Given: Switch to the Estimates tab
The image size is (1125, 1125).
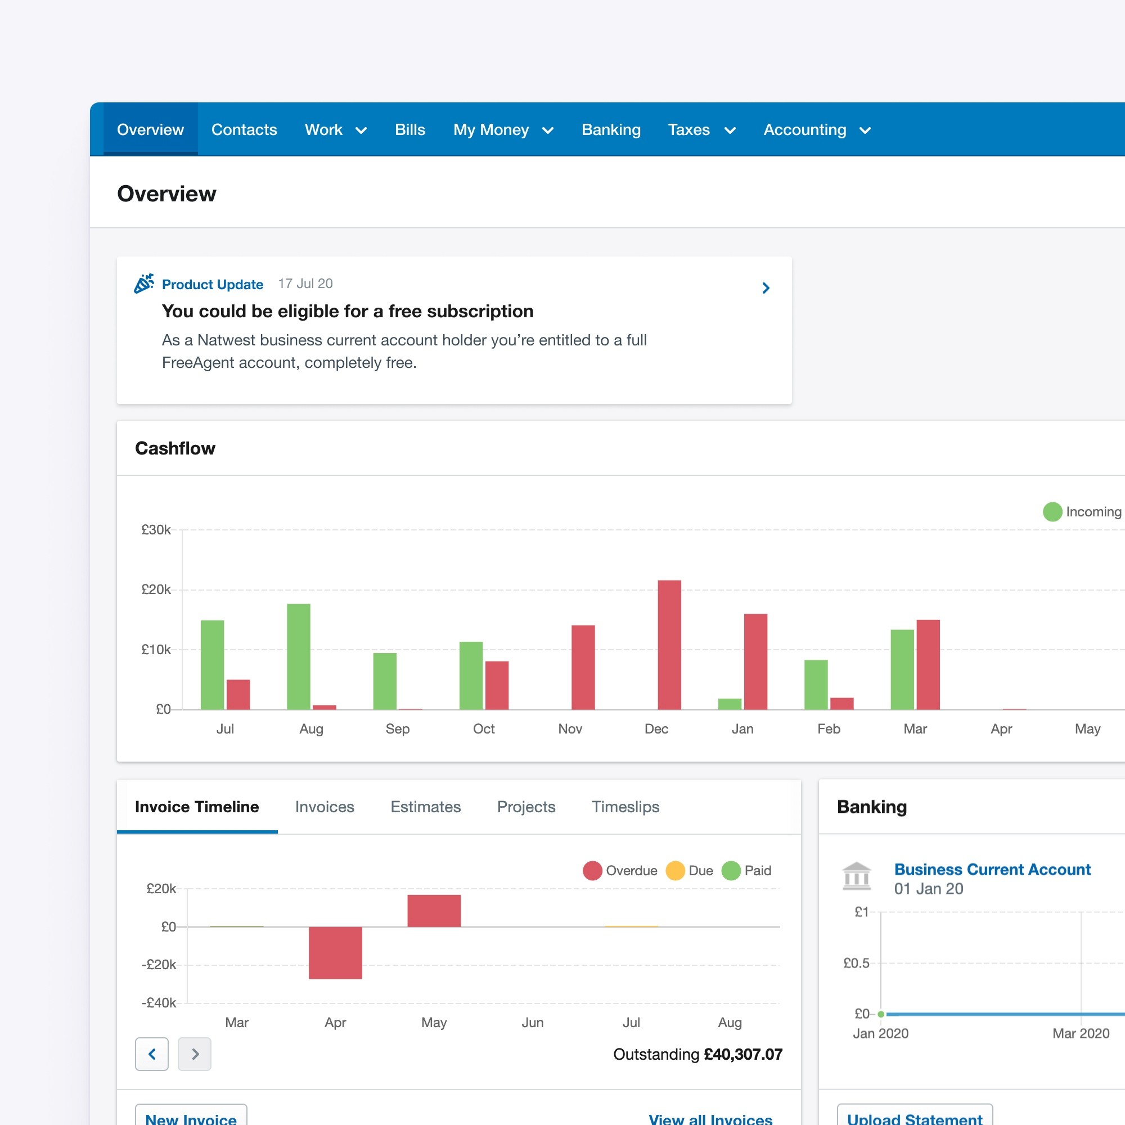Looking at the screenshot, I should click(426, 807).
